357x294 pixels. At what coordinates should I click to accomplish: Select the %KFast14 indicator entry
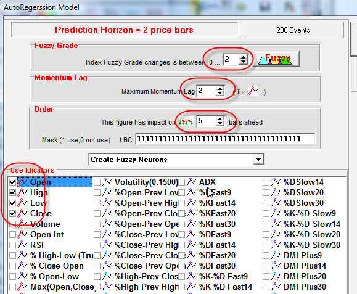217,203
